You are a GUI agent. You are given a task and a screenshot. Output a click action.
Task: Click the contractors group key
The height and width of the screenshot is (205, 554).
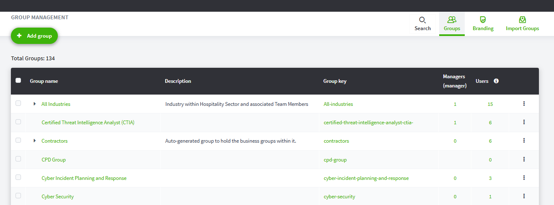pyautogui.click(x=336, y=141)
